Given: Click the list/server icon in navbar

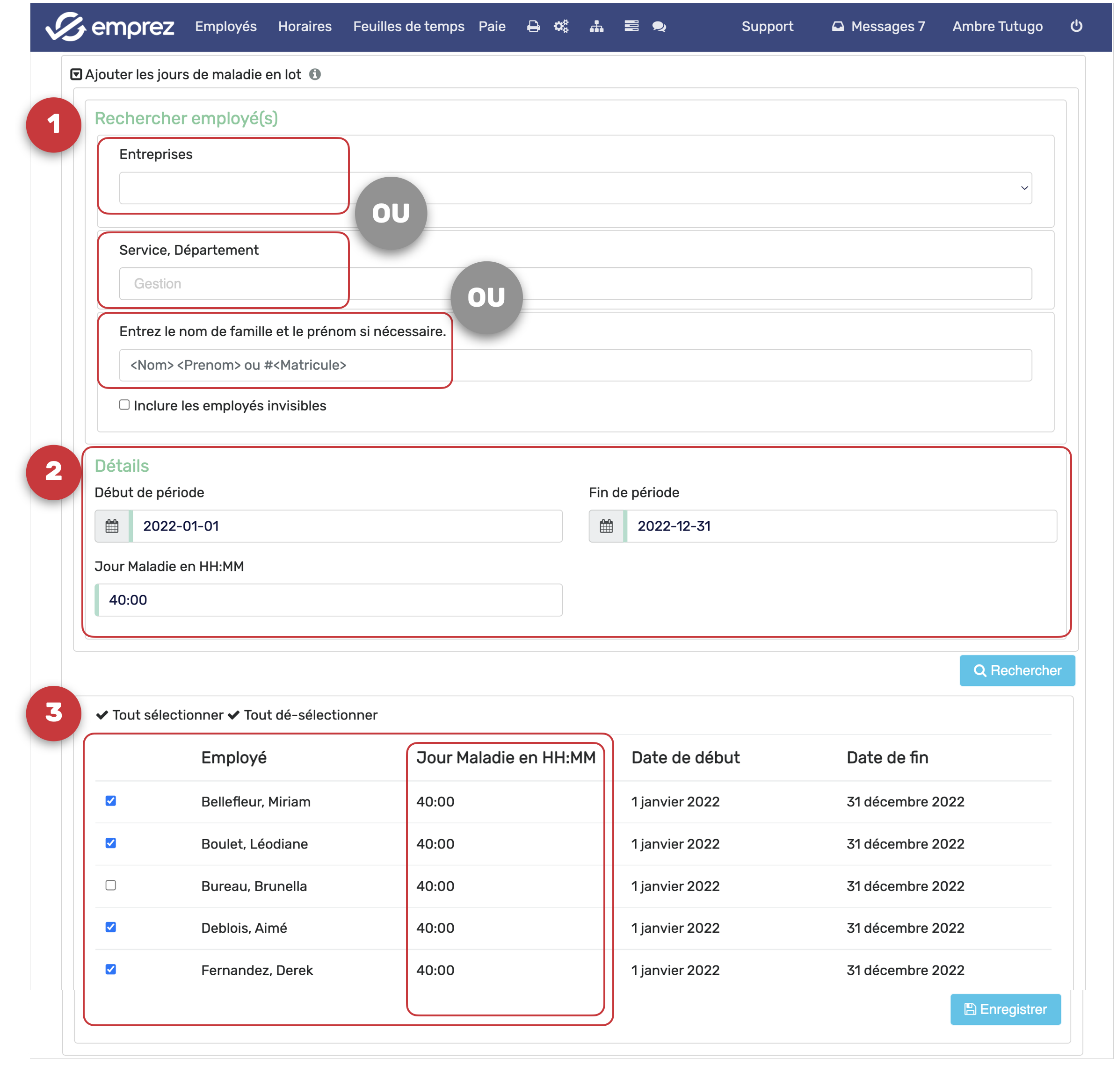Looking at the screenshot, I should click(x=631, y=26).
